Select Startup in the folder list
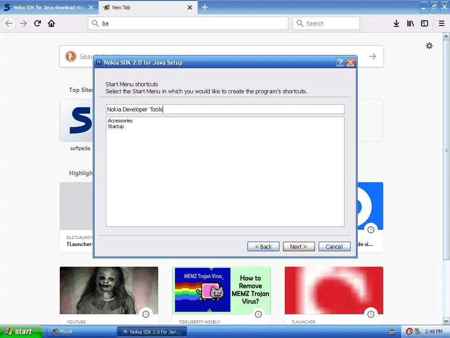 (116, 126)
